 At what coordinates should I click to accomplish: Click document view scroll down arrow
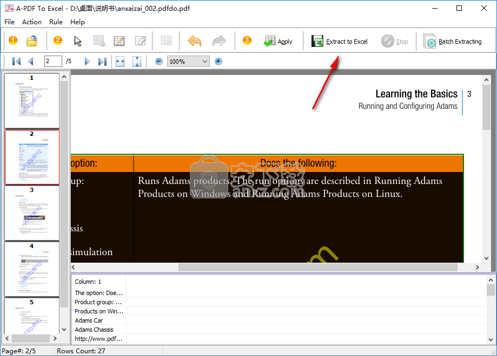(x=487, y=258)
